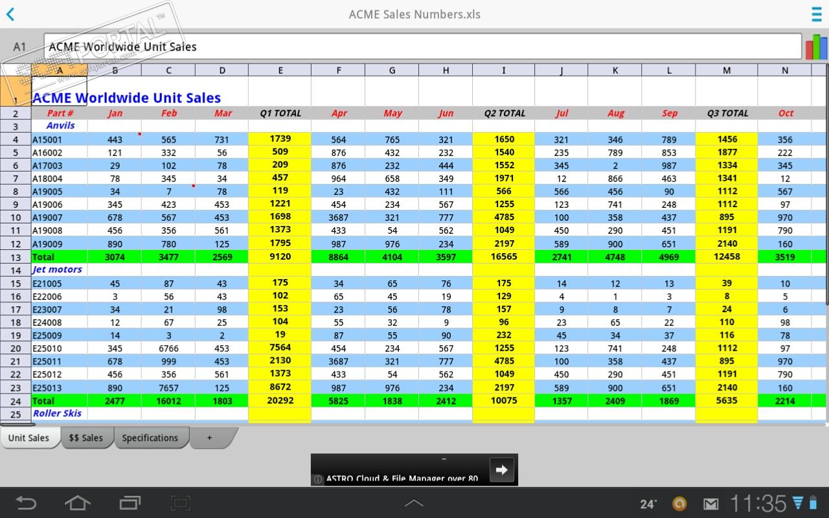Expand the system bar up chevron
Image resolution: width=829 pixels, height=518 pixels.
(414, 503)
